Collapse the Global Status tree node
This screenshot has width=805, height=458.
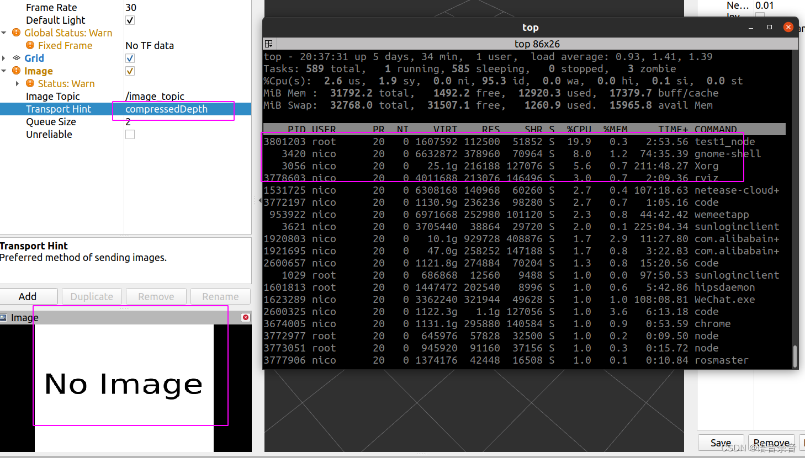(4, 33)
